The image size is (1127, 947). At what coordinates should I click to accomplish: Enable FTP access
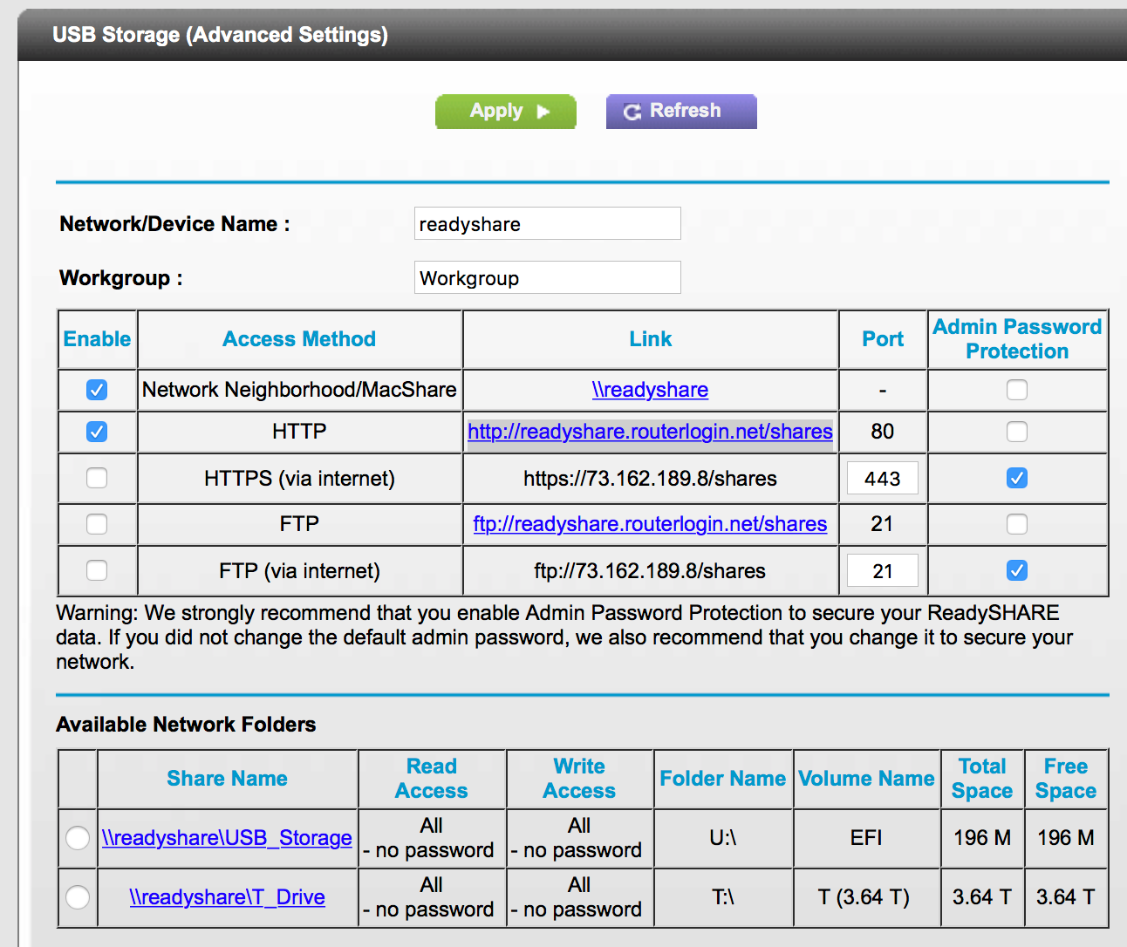click(96, 524)
